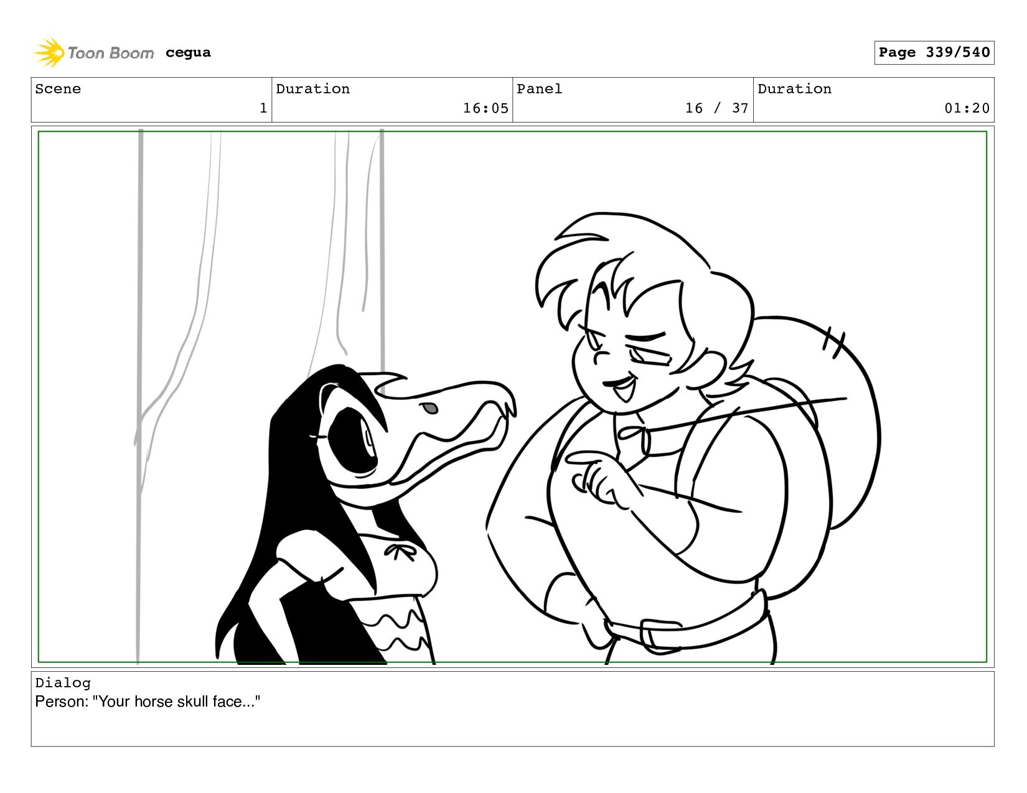Viewport: 1027px width, 793px height.
Task: Click the panel 'Duration' label
Action: (794, 89)
